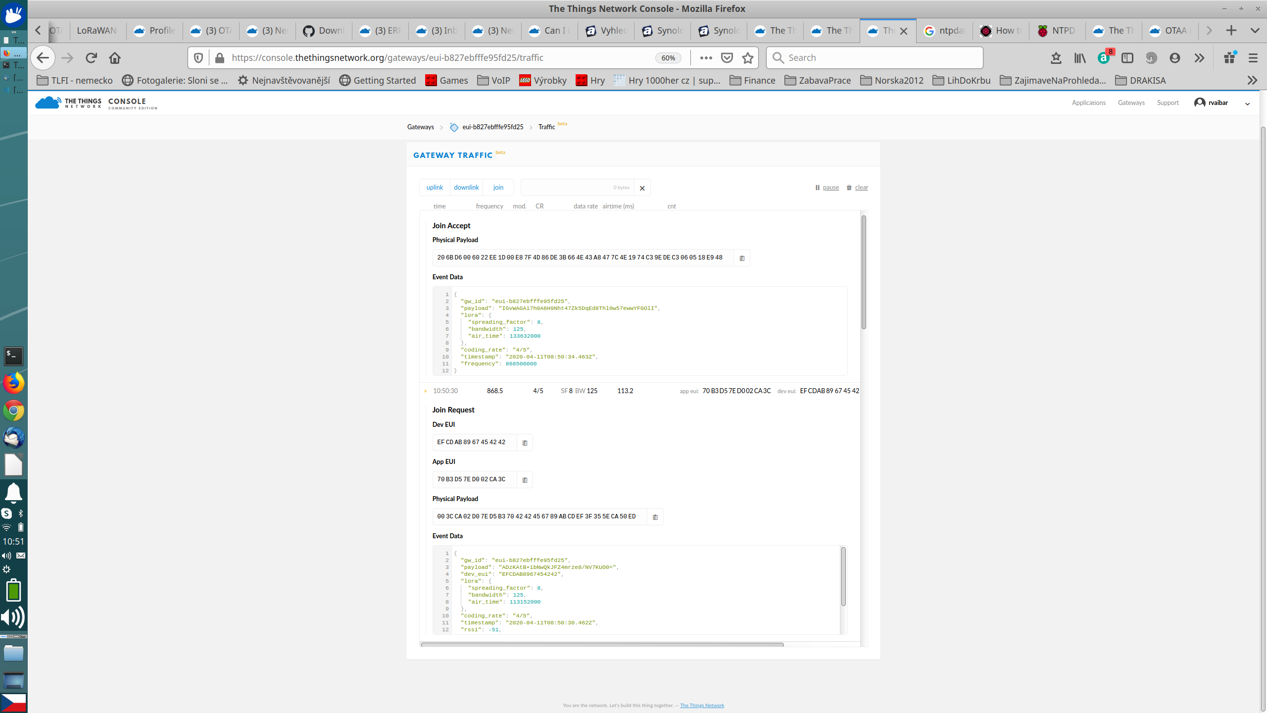Follow The Things Network footer link

tap(702, 706)
